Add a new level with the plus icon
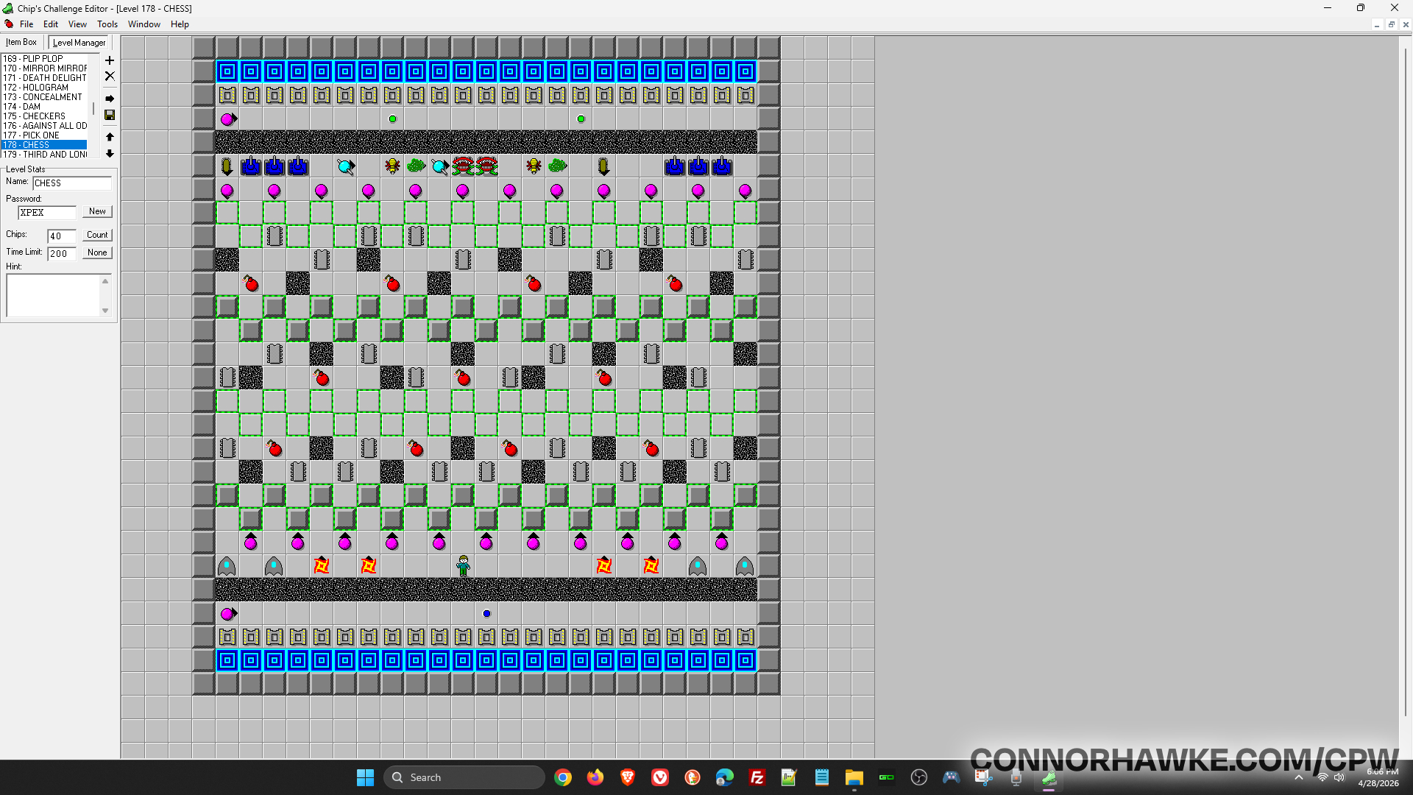This screenshot has width=1413, height=795. pyautogui.click(x=110, y=60)
